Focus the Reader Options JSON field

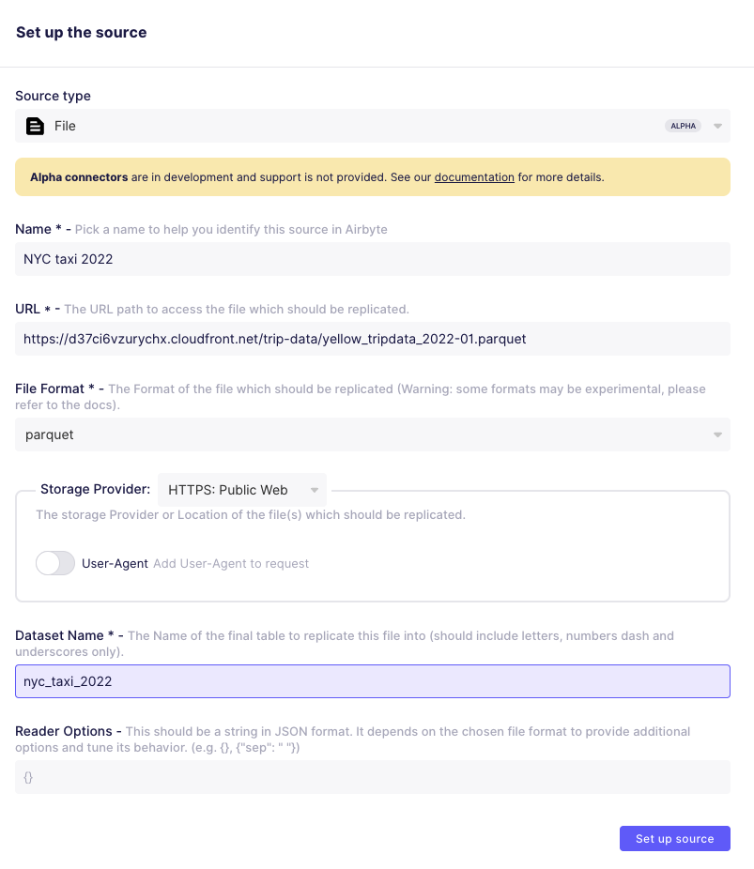pos(372,776)
